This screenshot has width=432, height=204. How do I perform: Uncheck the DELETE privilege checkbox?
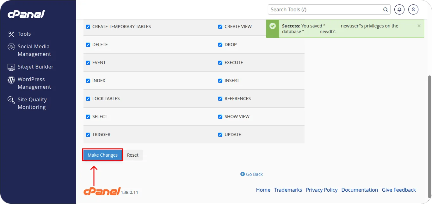pos(88,45)
